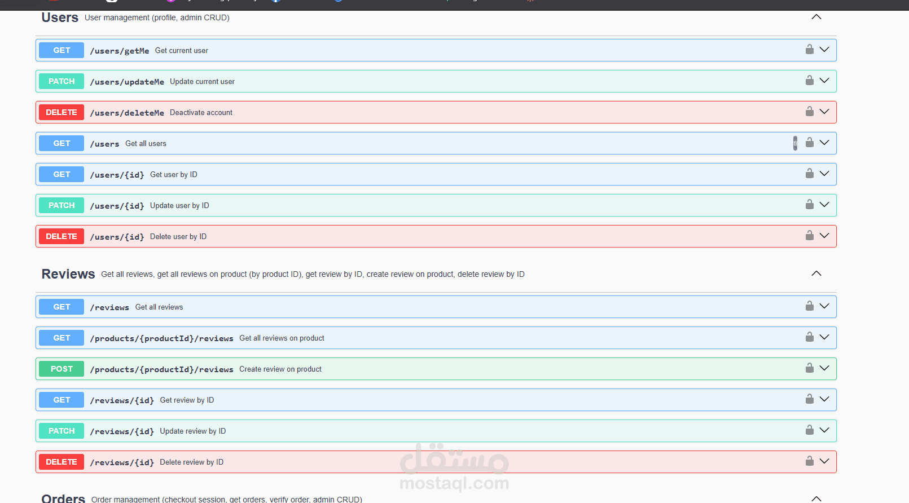The height and width of the screenshot is (503, 909).
Task: Click 'Get user by ID' description
Action: pyautogui.click(x=174, y=174)
